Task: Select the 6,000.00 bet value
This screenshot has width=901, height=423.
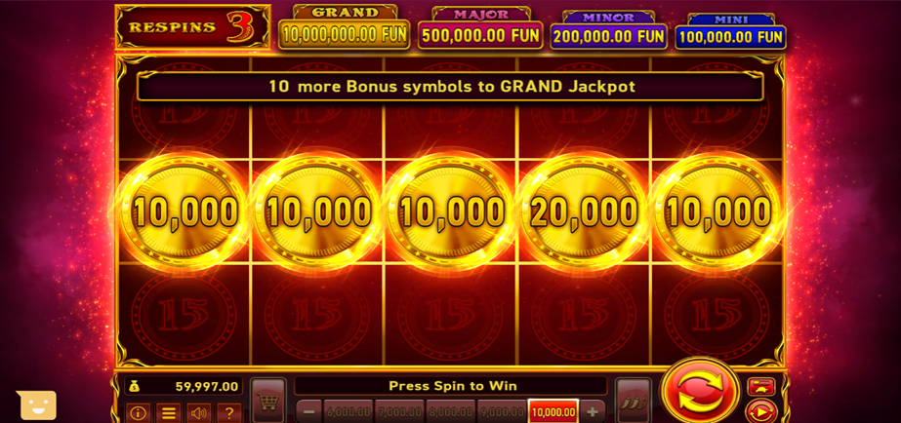Action: [x=348, y=411]
